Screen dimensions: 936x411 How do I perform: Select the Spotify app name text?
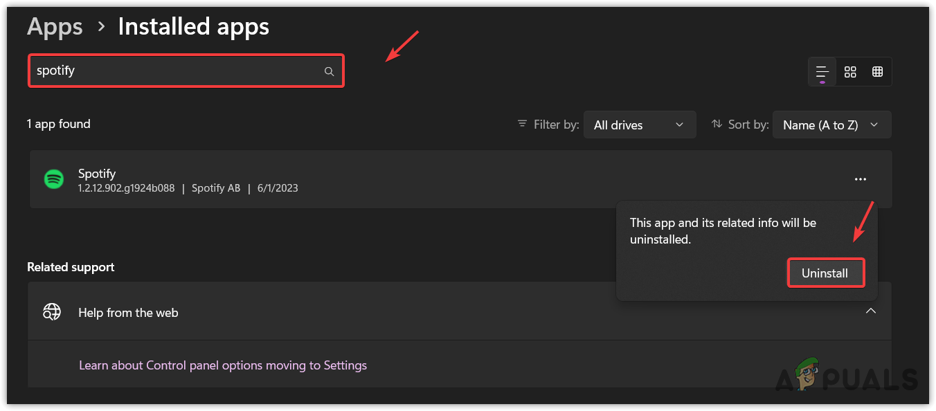97,173
